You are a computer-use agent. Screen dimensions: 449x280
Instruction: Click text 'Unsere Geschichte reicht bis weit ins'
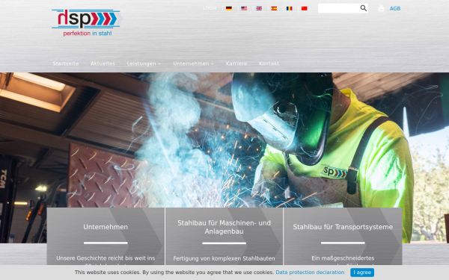click(106, 258)
